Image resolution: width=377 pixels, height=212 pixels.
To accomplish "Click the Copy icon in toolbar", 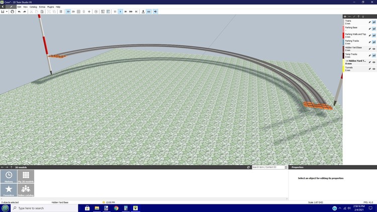I will (x=37, y=12).
